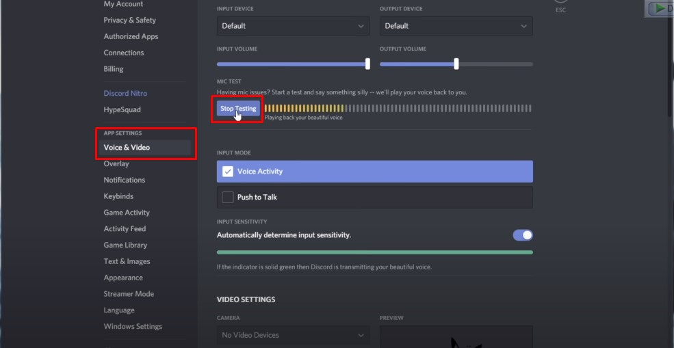Open the Input Device dropdown
Screen dimensions: 674x348
click(293, 26)
